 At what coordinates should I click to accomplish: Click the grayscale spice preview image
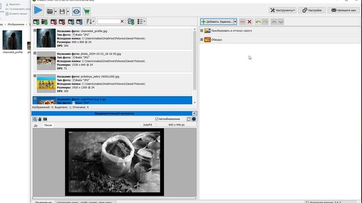[x=114, y=162]
